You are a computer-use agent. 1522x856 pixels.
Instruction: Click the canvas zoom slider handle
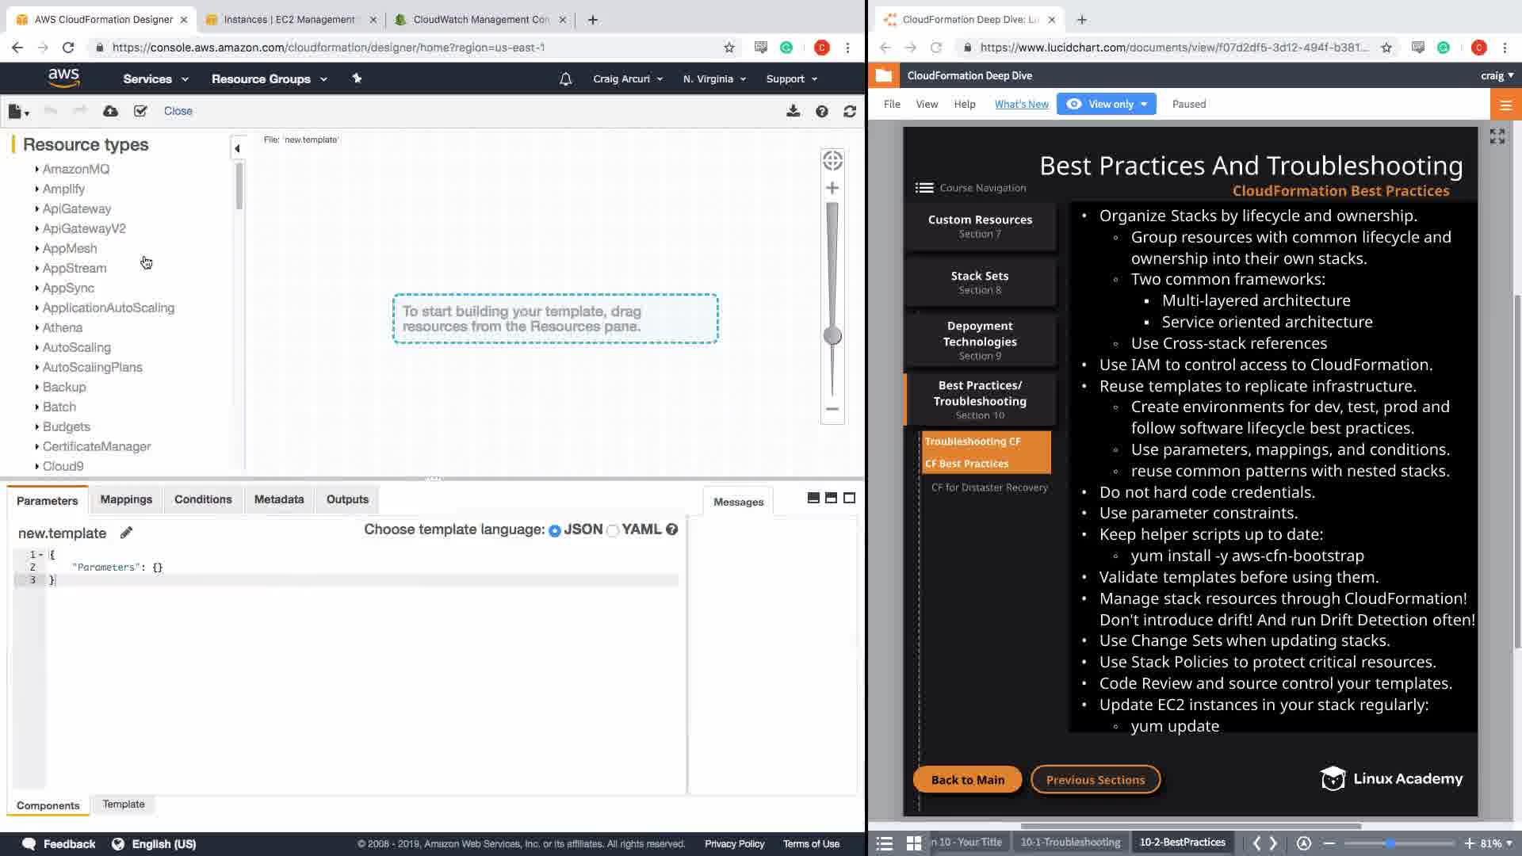[832, 336]
